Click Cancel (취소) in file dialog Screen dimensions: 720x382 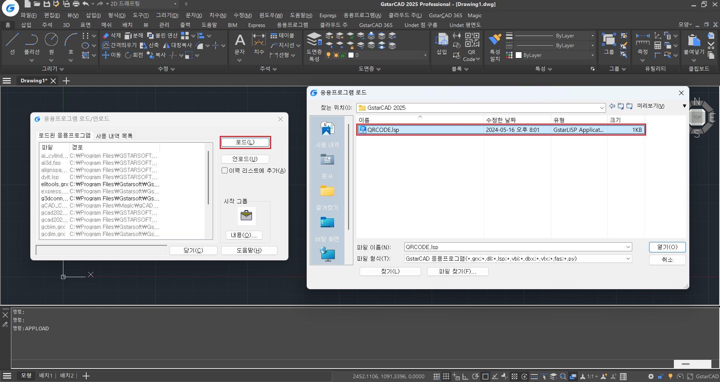667,260
